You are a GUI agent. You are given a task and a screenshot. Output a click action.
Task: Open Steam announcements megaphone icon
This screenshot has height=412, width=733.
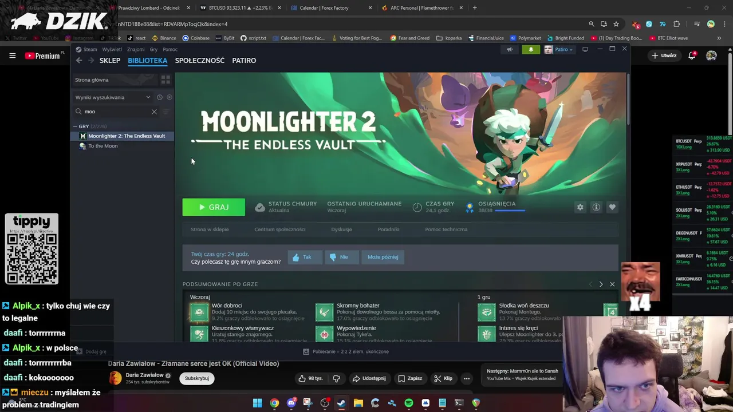tap(509, 50)
